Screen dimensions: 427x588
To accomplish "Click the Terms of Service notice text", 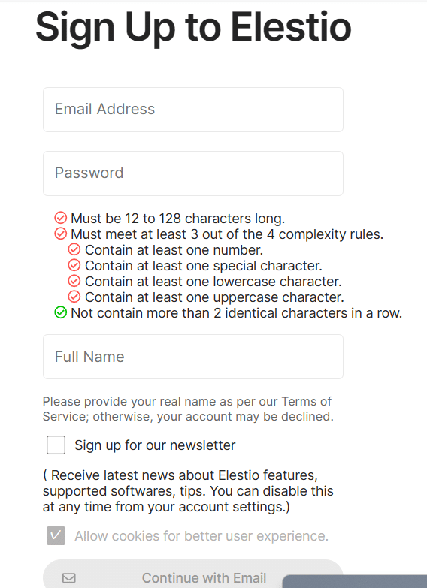I will click(188, 409).
